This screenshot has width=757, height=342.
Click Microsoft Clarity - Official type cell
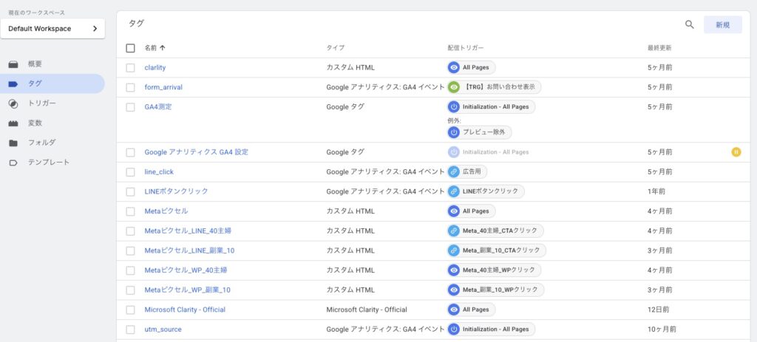click(x=367, y=309)
